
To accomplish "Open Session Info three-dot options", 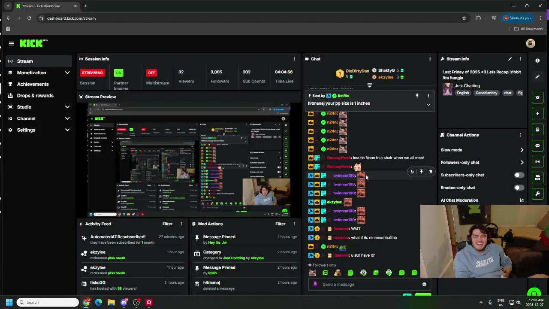I will [294, 59].
